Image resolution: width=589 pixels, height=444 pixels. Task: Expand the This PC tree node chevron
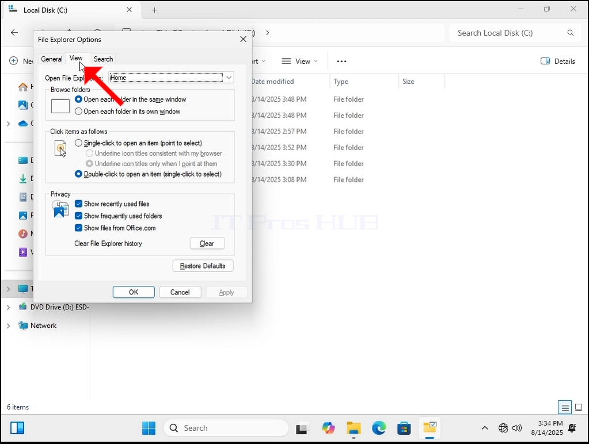(x=8, y=289)
